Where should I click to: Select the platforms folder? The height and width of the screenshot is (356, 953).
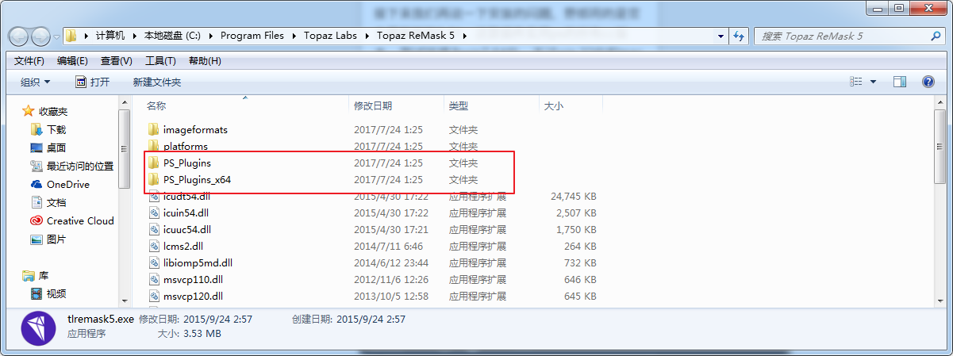[185, 146]
